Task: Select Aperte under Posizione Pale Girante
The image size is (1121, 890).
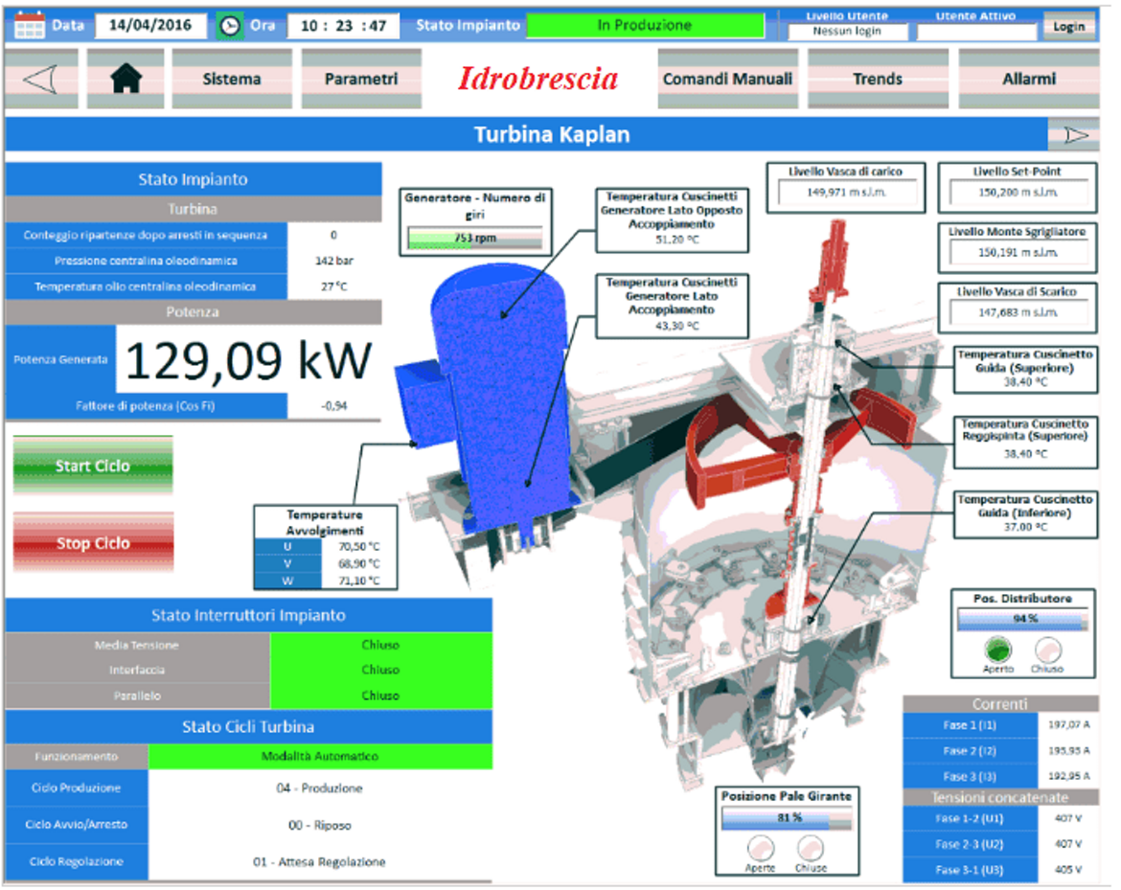Action: click(761, 847)
